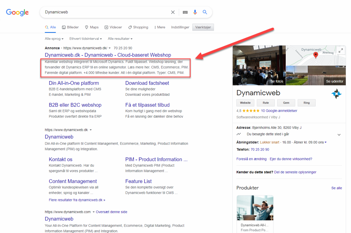Click the red map location pin

[x=316, y=55]
